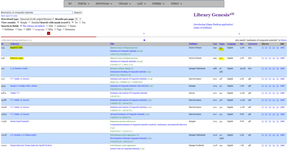Screen dimensions: 288x151
Task: Open the TOPICS menu
Action: [x=176, y=3]
